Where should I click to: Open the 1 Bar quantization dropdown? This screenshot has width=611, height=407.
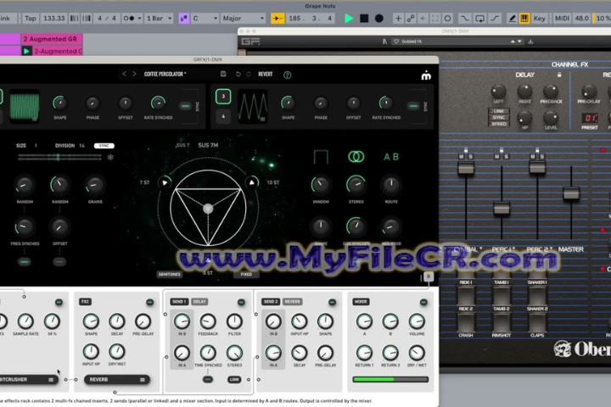click(159, 19)
